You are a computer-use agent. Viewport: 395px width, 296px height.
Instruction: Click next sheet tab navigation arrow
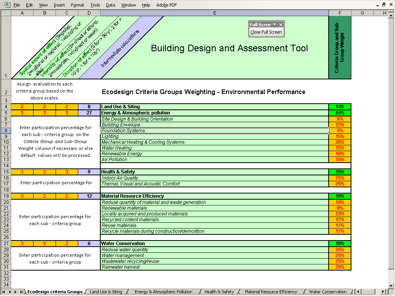point(15,292)
